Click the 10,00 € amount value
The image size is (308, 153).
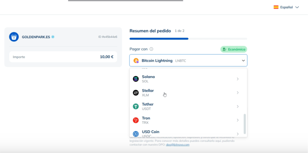coord(107,57)
